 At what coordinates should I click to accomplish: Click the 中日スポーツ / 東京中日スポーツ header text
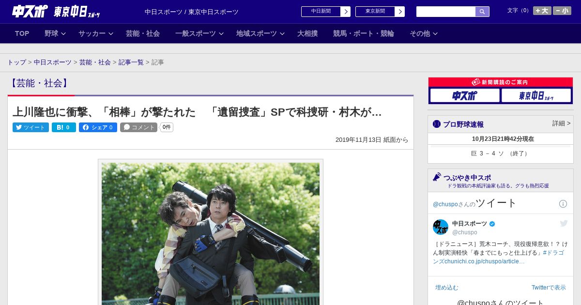192,12
